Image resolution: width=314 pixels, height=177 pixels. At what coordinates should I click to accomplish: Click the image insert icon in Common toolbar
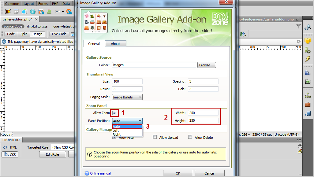pos(8,12)
